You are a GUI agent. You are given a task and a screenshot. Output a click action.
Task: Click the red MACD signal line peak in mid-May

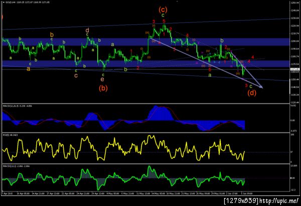[x=162, y=107]
